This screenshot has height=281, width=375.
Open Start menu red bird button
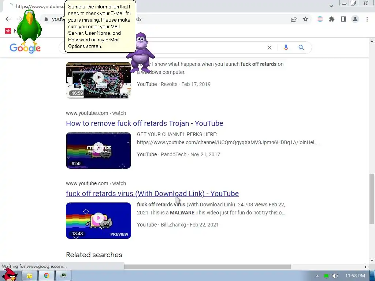[x=10, y=275]
